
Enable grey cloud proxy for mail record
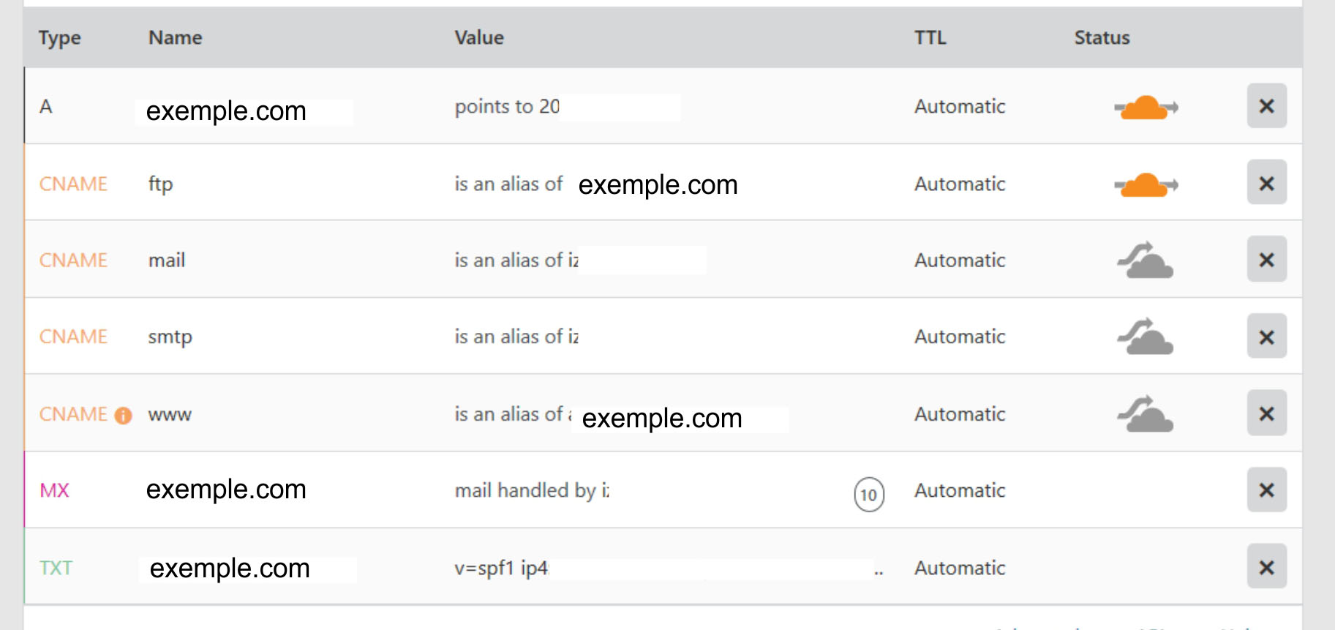(1145, 260)
